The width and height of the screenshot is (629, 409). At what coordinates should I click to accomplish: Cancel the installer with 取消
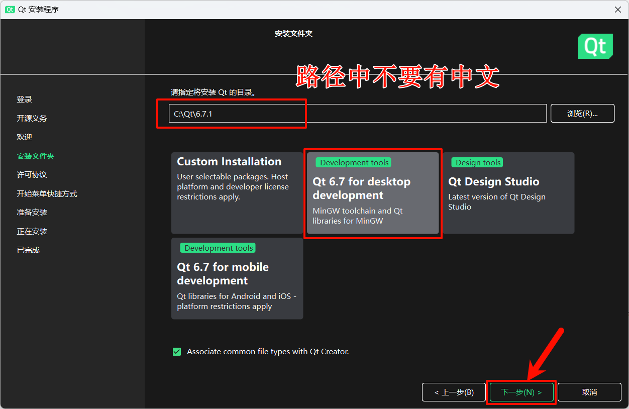[589, 392]
